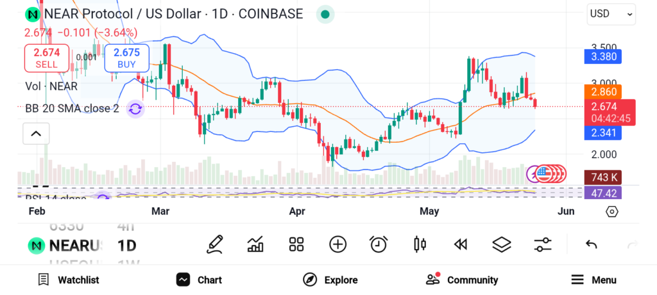
Task: Click the 3.380 upper band price label
Action: pos(602,56)
